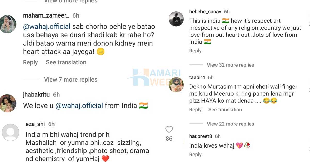Open username har.preet8
The image size is (310, 162).
(x=200, y=136)
